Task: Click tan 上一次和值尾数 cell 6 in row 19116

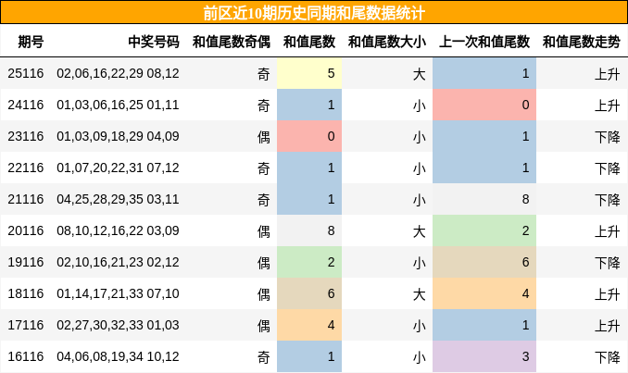Action: click(x=484, y=262)
